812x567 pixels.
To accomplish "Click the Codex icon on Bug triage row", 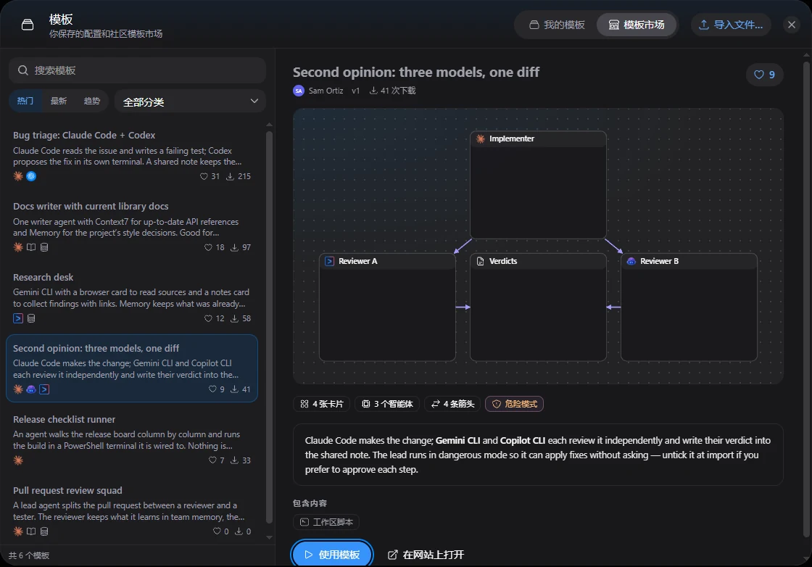I will 31,176.
